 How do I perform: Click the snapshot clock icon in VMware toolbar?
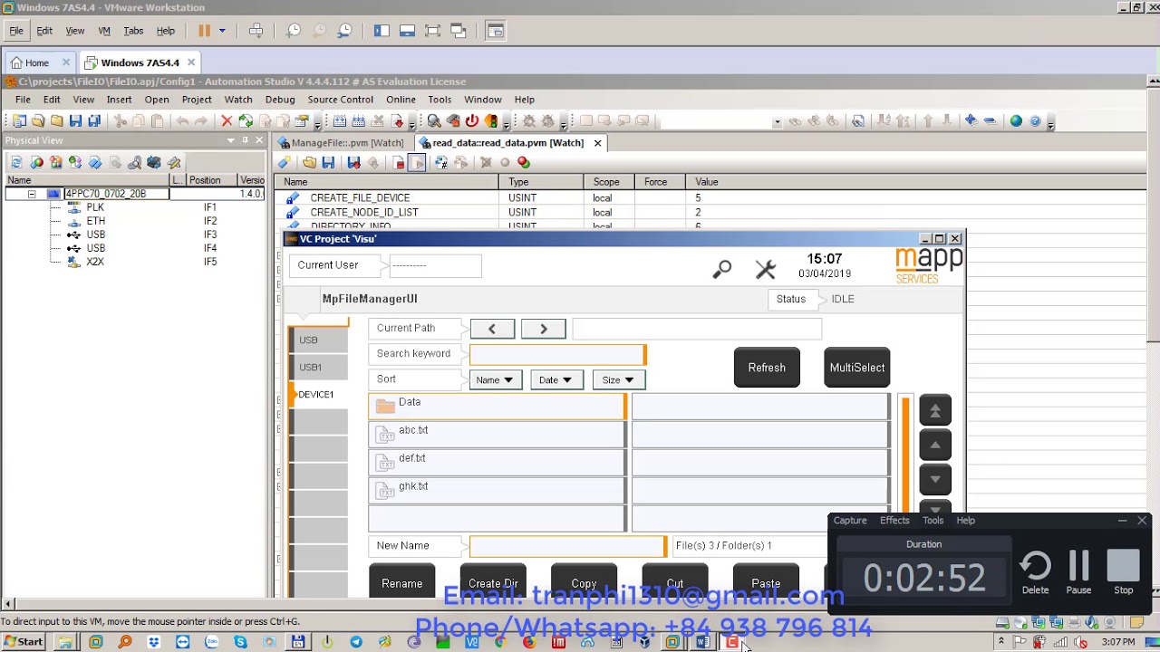point(293,31)
